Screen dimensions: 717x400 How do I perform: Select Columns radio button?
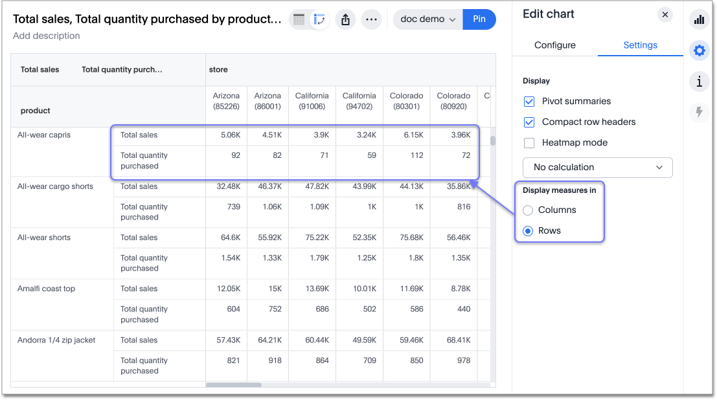528,210
